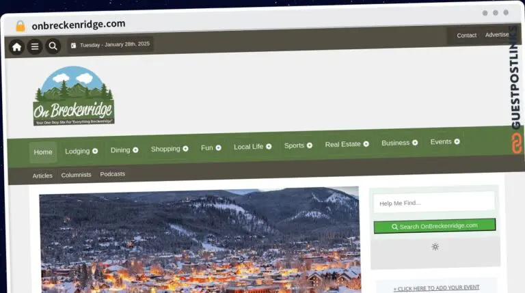
Task: Open the Articles link
Action: click(42, 176)
